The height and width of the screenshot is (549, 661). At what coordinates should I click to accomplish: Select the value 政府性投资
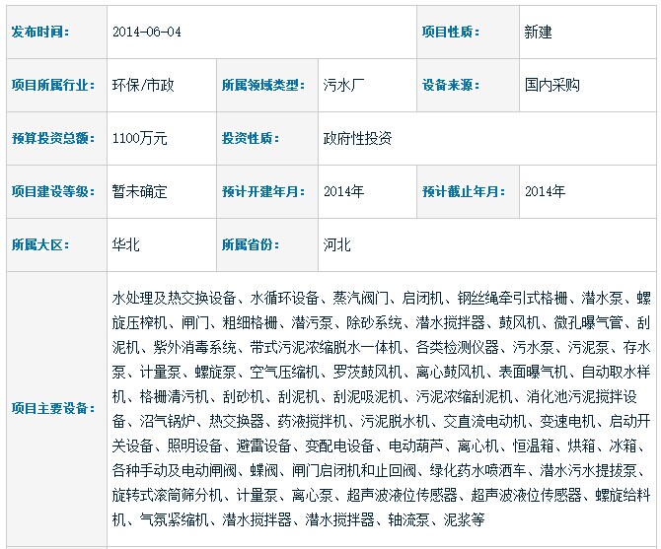point(357,138)
